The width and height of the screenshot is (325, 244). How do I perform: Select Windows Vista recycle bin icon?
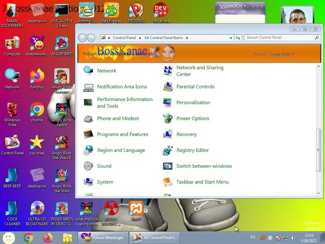(12, 114)
